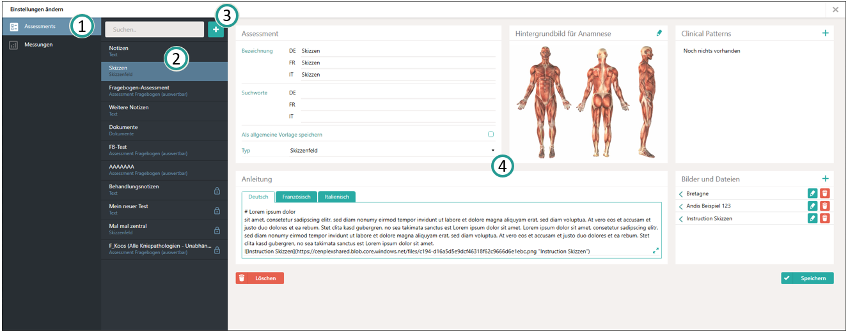Enable Als allgemeine Vorlage speichern checkbox
848x332 pixels.
click(491, 135)
